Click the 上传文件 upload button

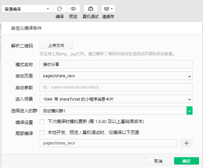[x=56, y=45]
